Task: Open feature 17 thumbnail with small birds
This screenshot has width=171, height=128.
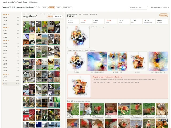Action: (x=54, y=90)
